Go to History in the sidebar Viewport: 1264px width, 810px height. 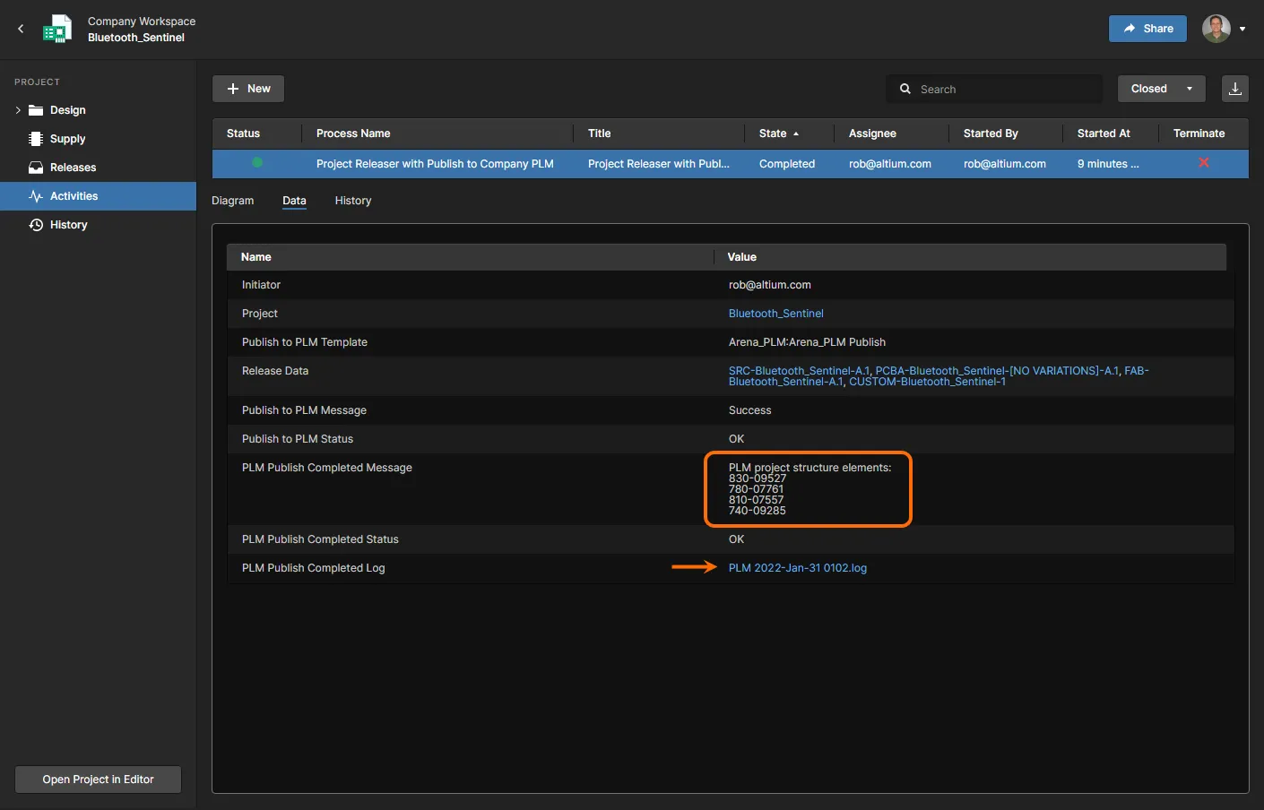[x=68, y=225]
